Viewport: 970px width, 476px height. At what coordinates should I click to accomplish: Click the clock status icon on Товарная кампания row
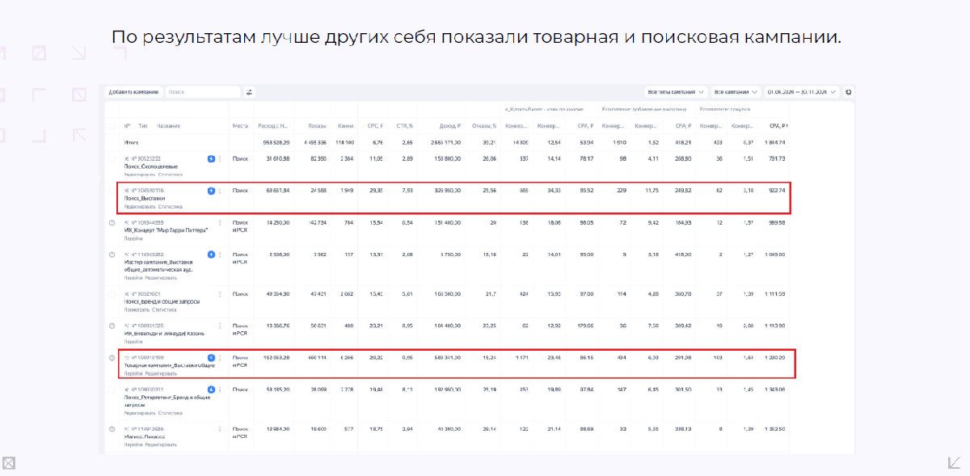coord(112,357)
